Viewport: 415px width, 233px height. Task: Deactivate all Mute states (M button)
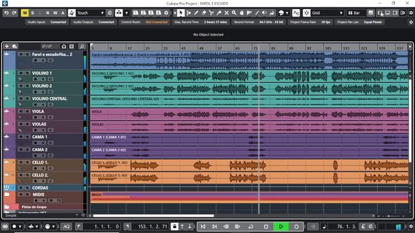coord(25,13)
